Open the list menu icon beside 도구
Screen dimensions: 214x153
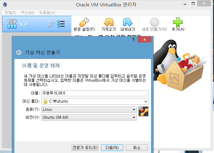tap(61, 24)
